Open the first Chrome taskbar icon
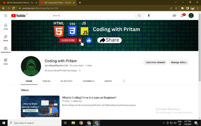201x126 pixels. coord(81,123)
